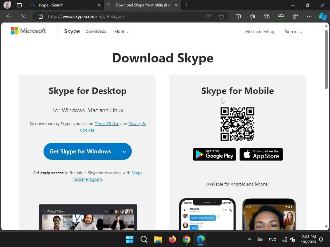Launch Firefox from taskbar
This screenshot has height=247, width=330.
coord(172,239)
